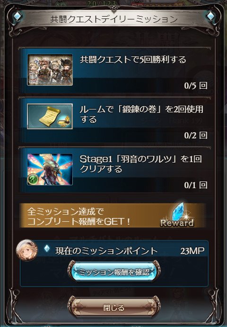This screenshot has height=327, width=227.
Task: Click the green wind element badge
Action: (x=33, y=179)
